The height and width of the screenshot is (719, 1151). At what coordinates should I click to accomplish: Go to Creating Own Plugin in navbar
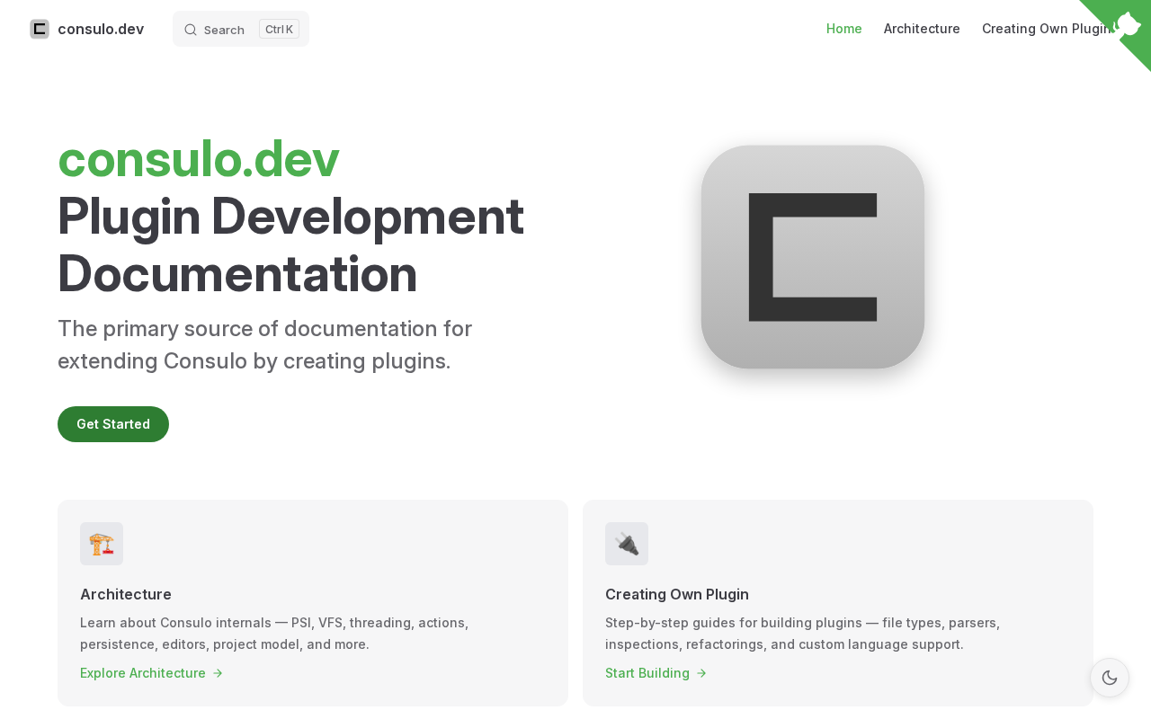click(1047, 29)
